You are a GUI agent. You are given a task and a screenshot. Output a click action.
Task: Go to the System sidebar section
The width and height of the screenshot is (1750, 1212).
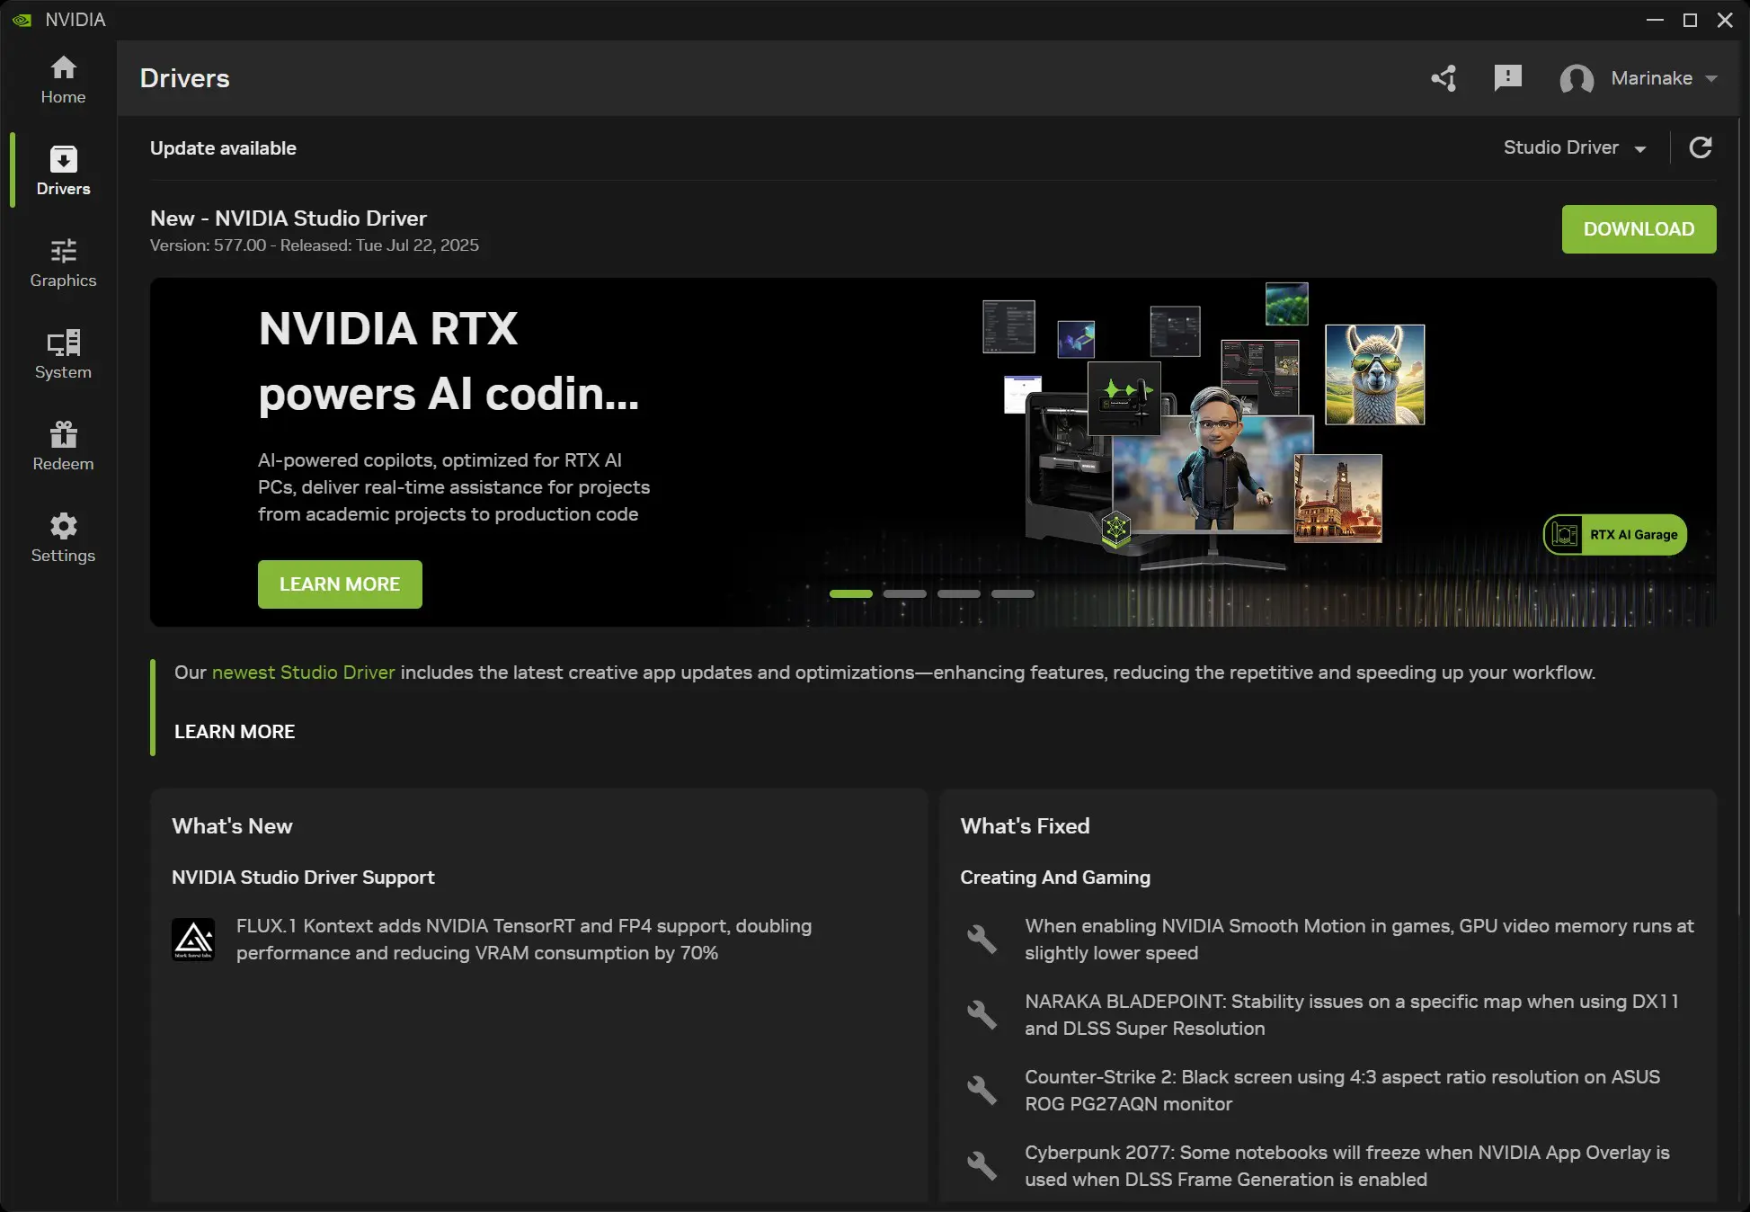[63, 354]
